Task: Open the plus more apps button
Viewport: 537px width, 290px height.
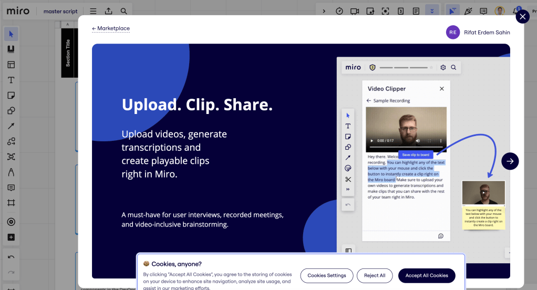Action: click(x=11, y=237)
